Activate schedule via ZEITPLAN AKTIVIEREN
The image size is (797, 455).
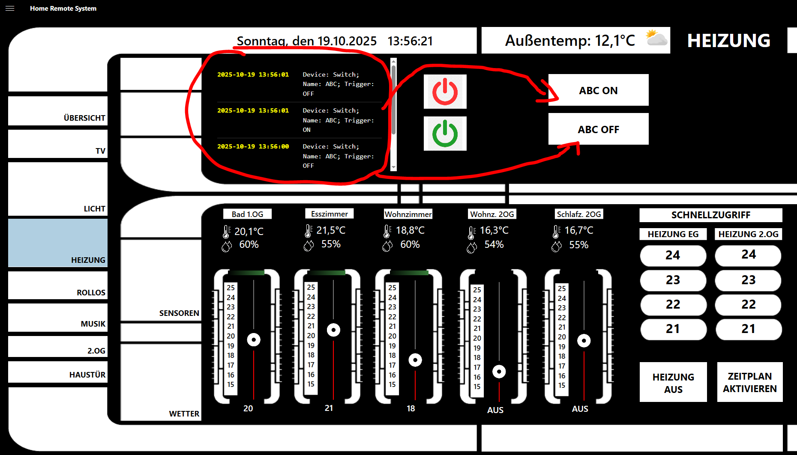749,382
